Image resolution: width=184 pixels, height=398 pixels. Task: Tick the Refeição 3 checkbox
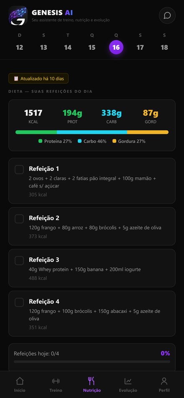tap(19, 261)
